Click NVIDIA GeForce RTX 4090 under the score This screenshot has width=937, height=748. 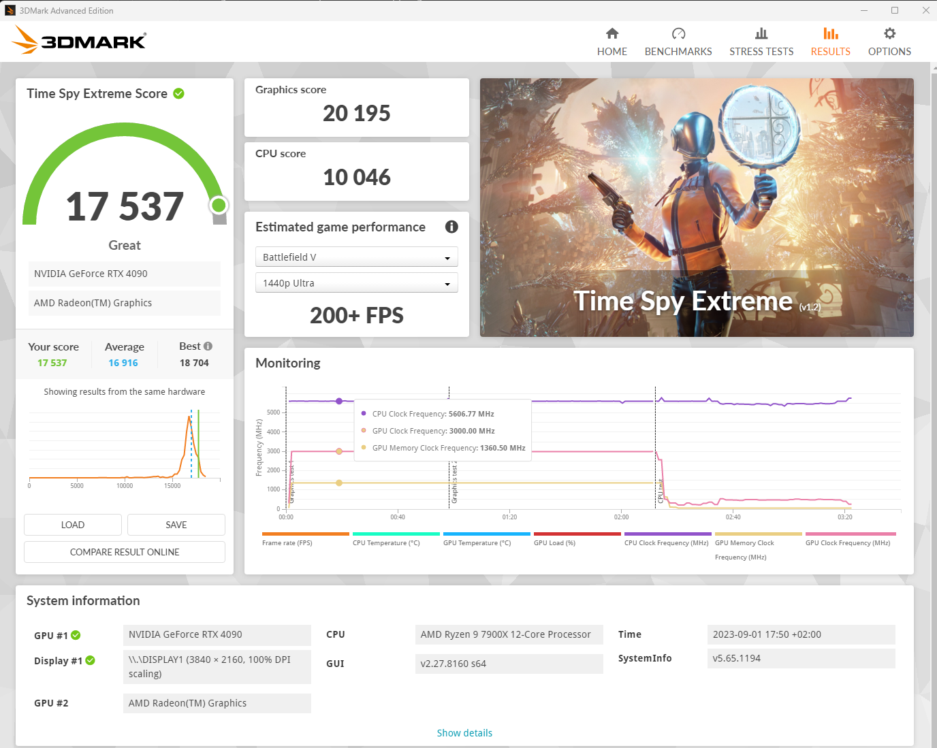pos(125,274)
